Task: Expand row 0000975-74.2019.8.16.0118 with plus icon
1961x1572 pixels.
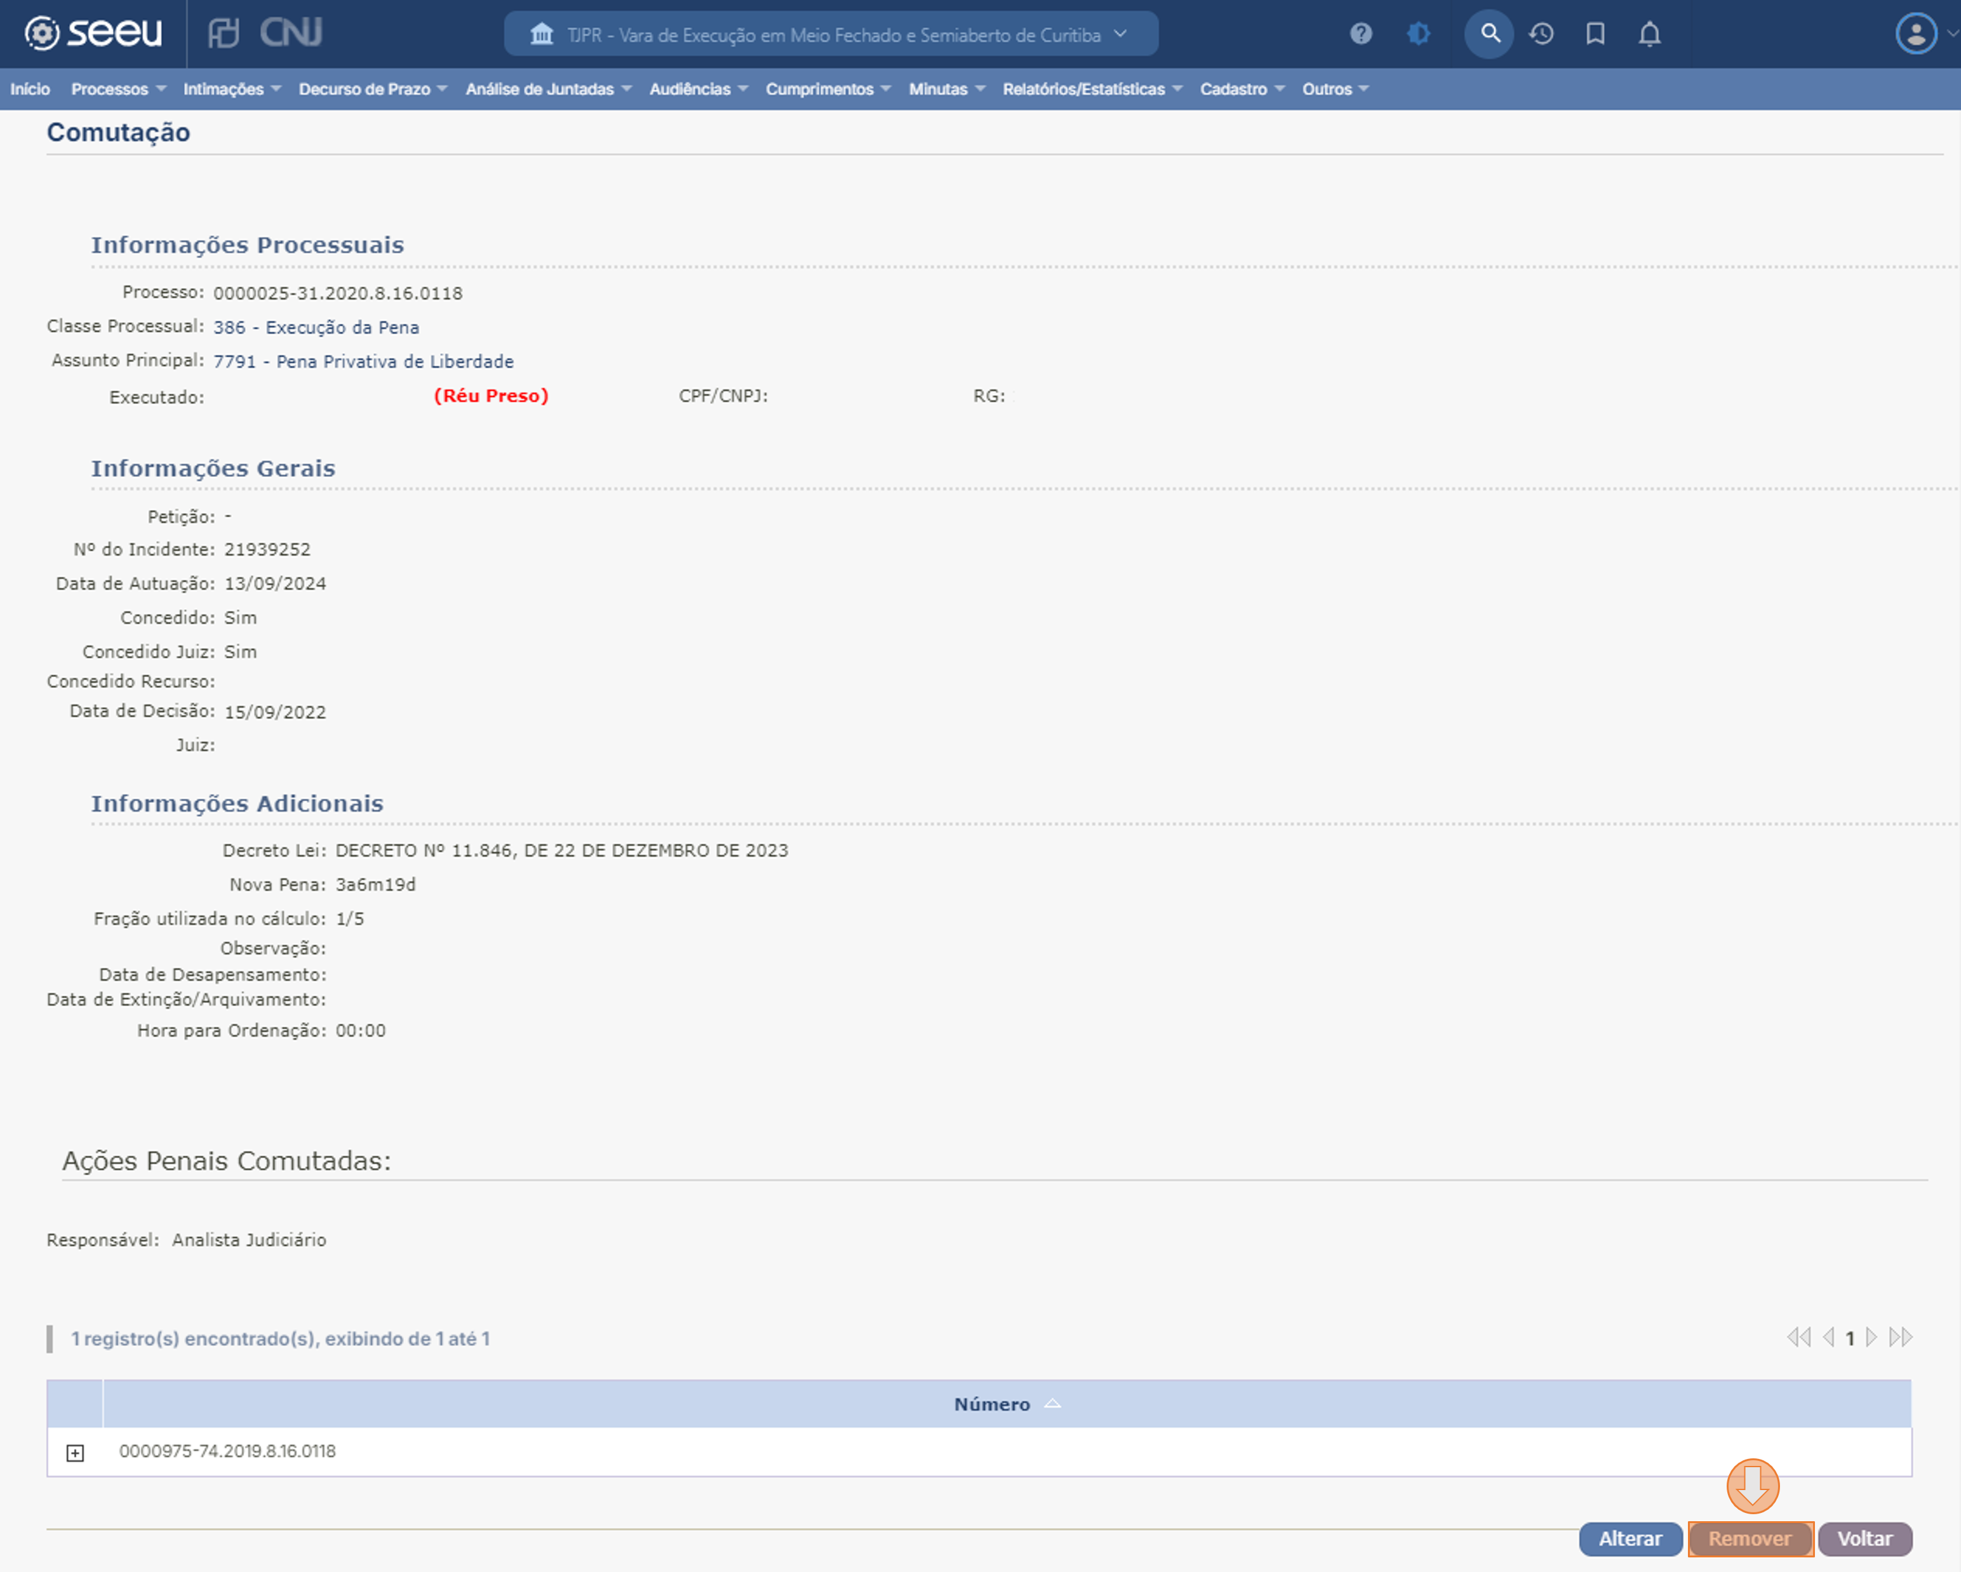Action: (x=76, y=1453)
